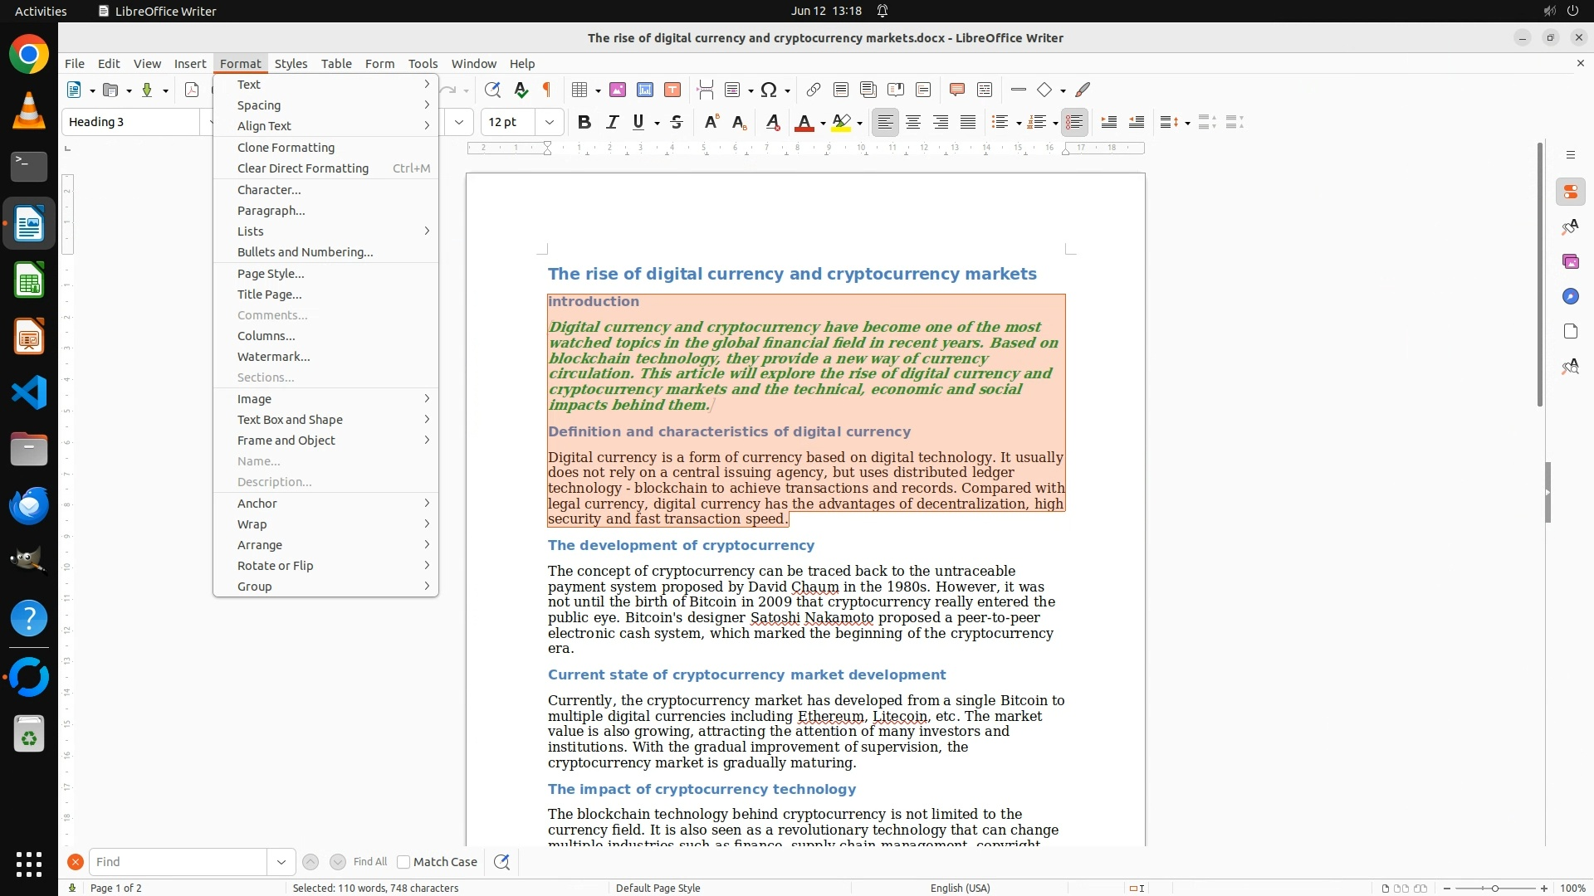
Task: Click the Increase Indent icon
Action: (1108, 123)
